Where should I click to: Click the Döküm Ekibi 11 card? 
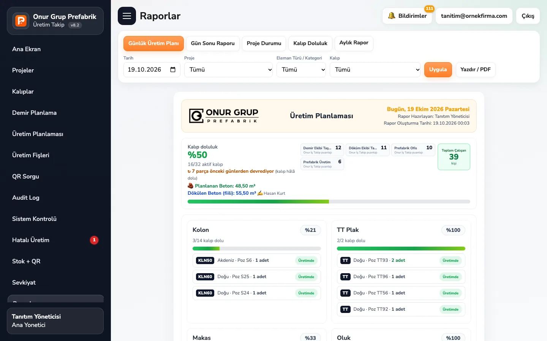[368, 150]
